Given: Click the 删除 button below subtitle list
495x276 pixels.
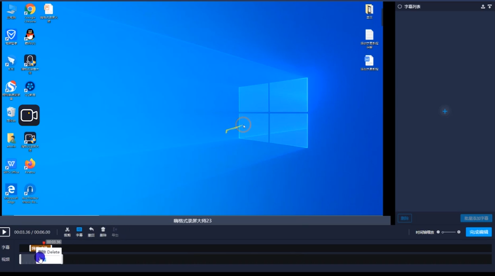Looking at the screenshot, I should [x=405, y=218].
